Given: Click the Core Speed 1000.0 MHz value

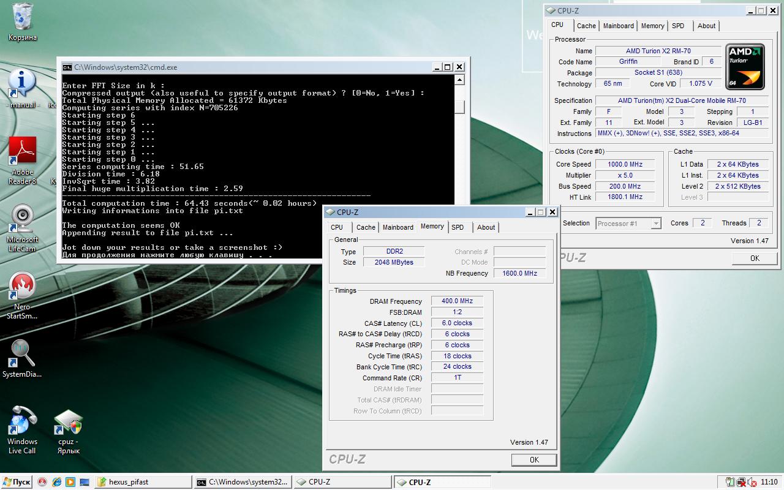Looking at the screenshot, I should click(x=625, y=164).
